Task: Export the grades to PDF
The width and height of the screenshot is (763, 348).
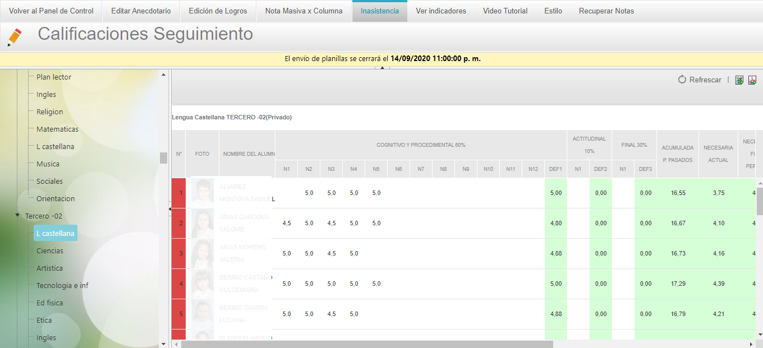Action: tap(752, 80)
